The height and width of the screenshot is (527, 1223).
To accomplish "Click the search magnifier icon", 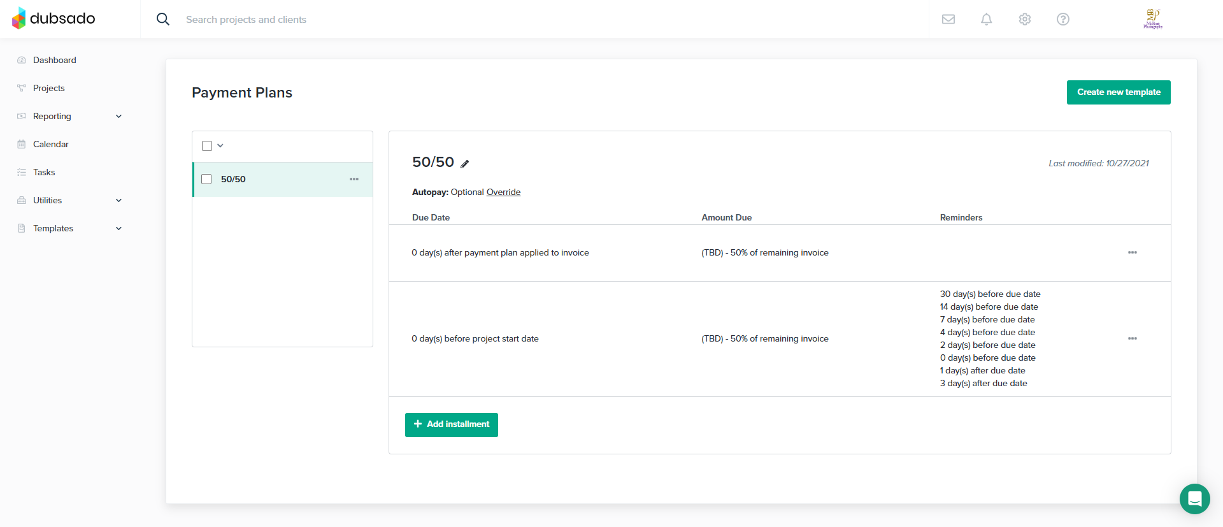I will pyautogui.click(x=163, y=19).
